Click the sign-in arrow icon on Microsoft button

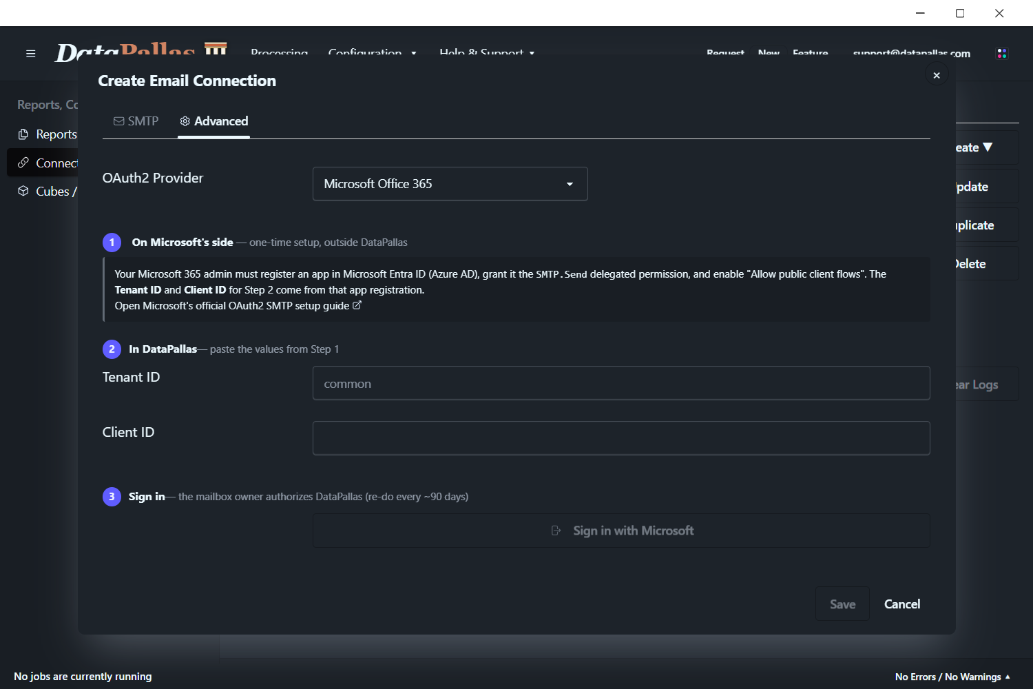click(x=556, y=531)
